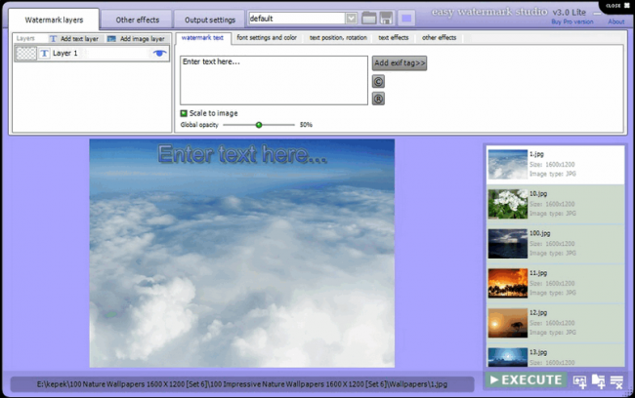Select the 100.jpg thumbnail
This screenshot has width=635, height=398.
point(507,244)
